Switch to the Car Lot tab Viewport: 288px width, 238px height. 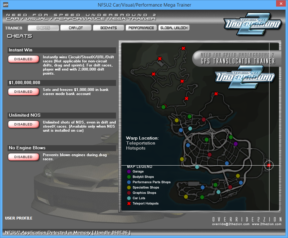76,28
